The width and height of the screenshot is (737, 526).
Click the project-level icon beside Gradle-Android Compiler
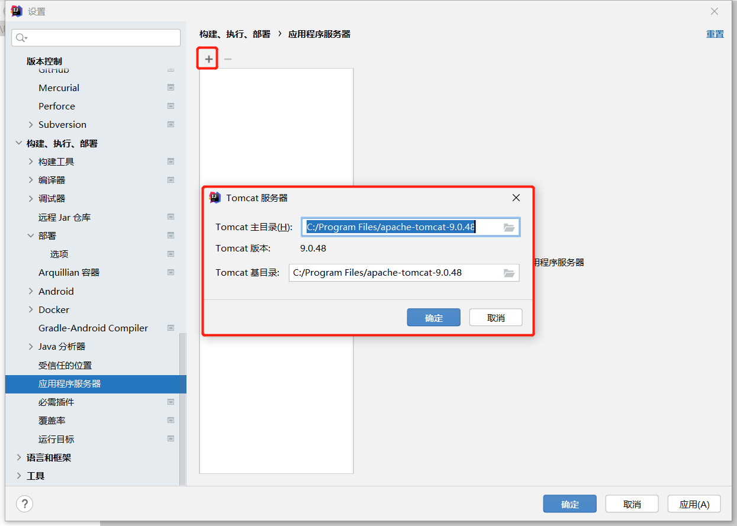[x=170, y=328]
